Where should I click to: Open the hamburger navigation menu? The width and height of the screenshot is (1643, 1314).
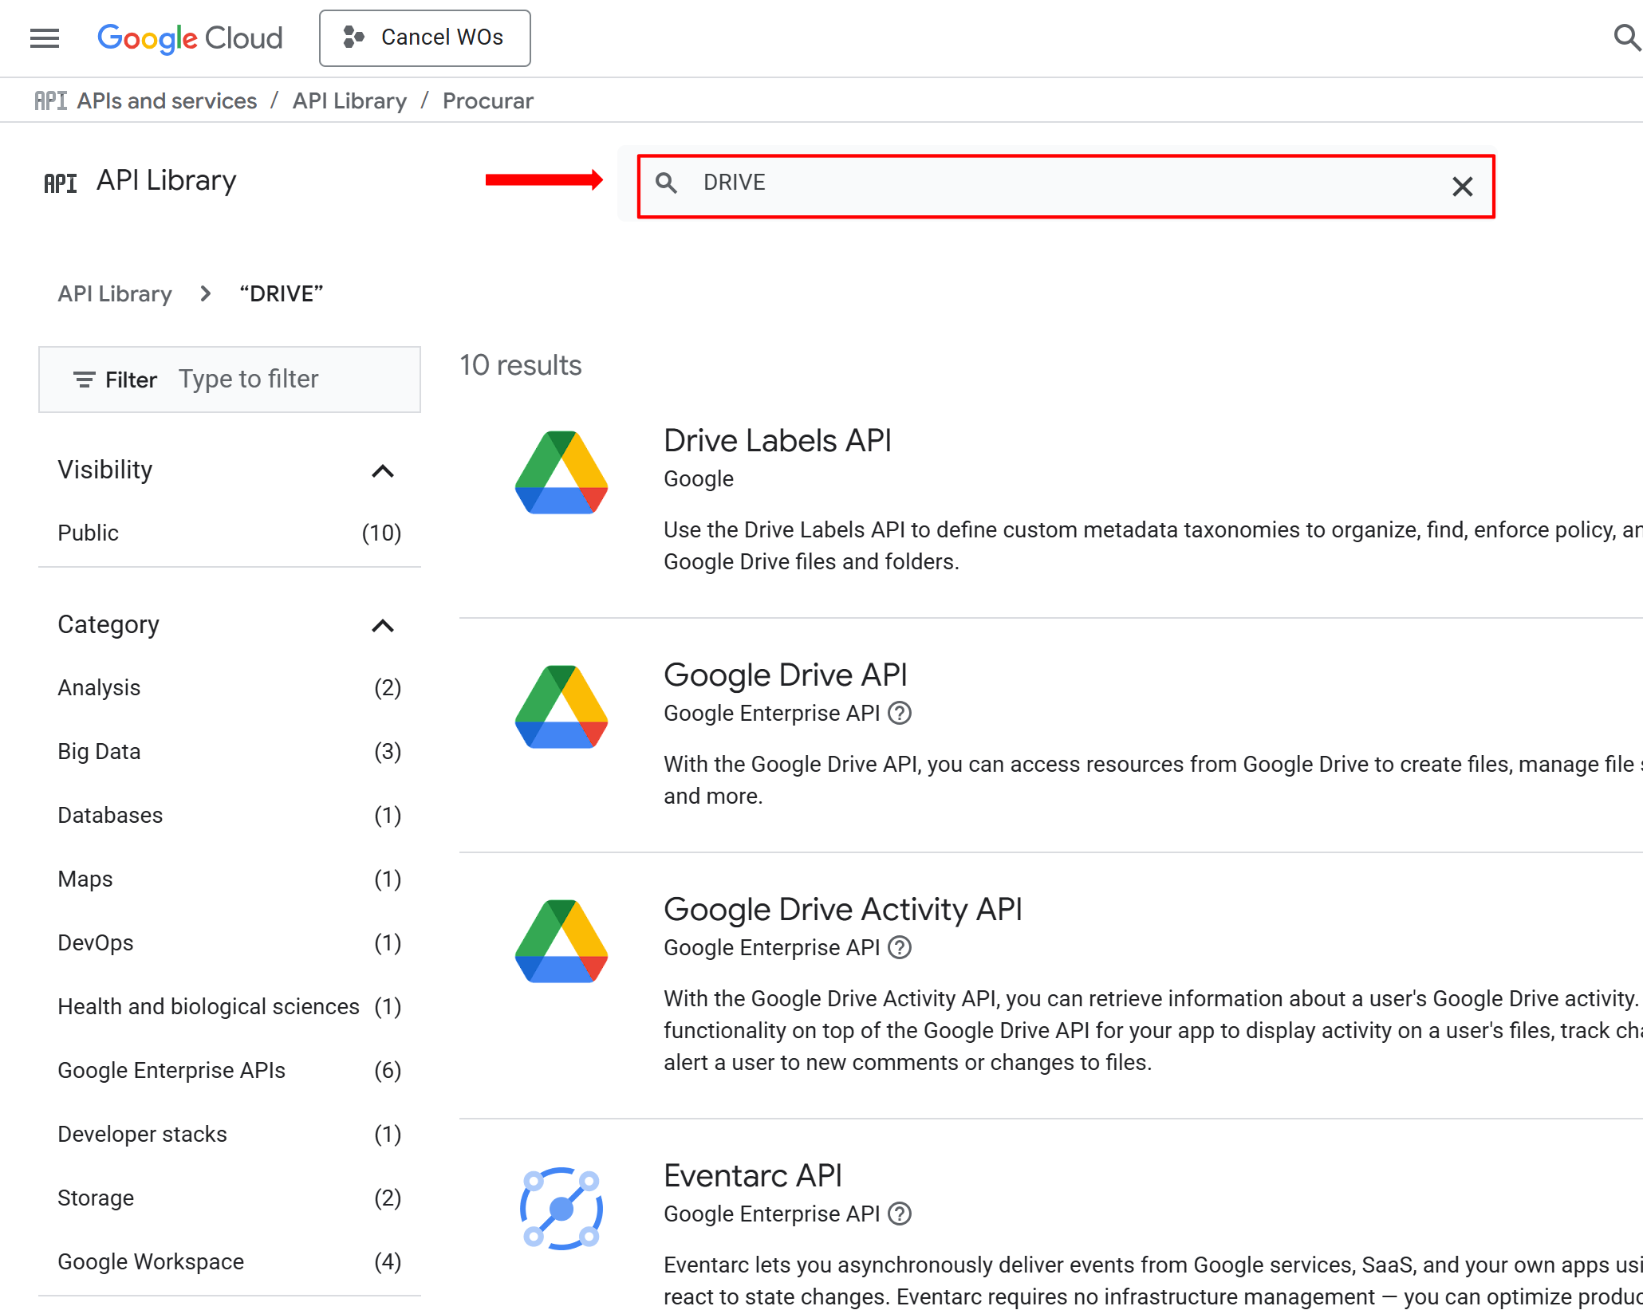pyautogui.click(x=45, y=38)
